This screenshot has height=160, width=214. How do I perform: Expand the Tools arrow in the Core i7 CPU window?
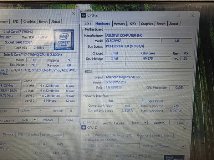[36, 120]
